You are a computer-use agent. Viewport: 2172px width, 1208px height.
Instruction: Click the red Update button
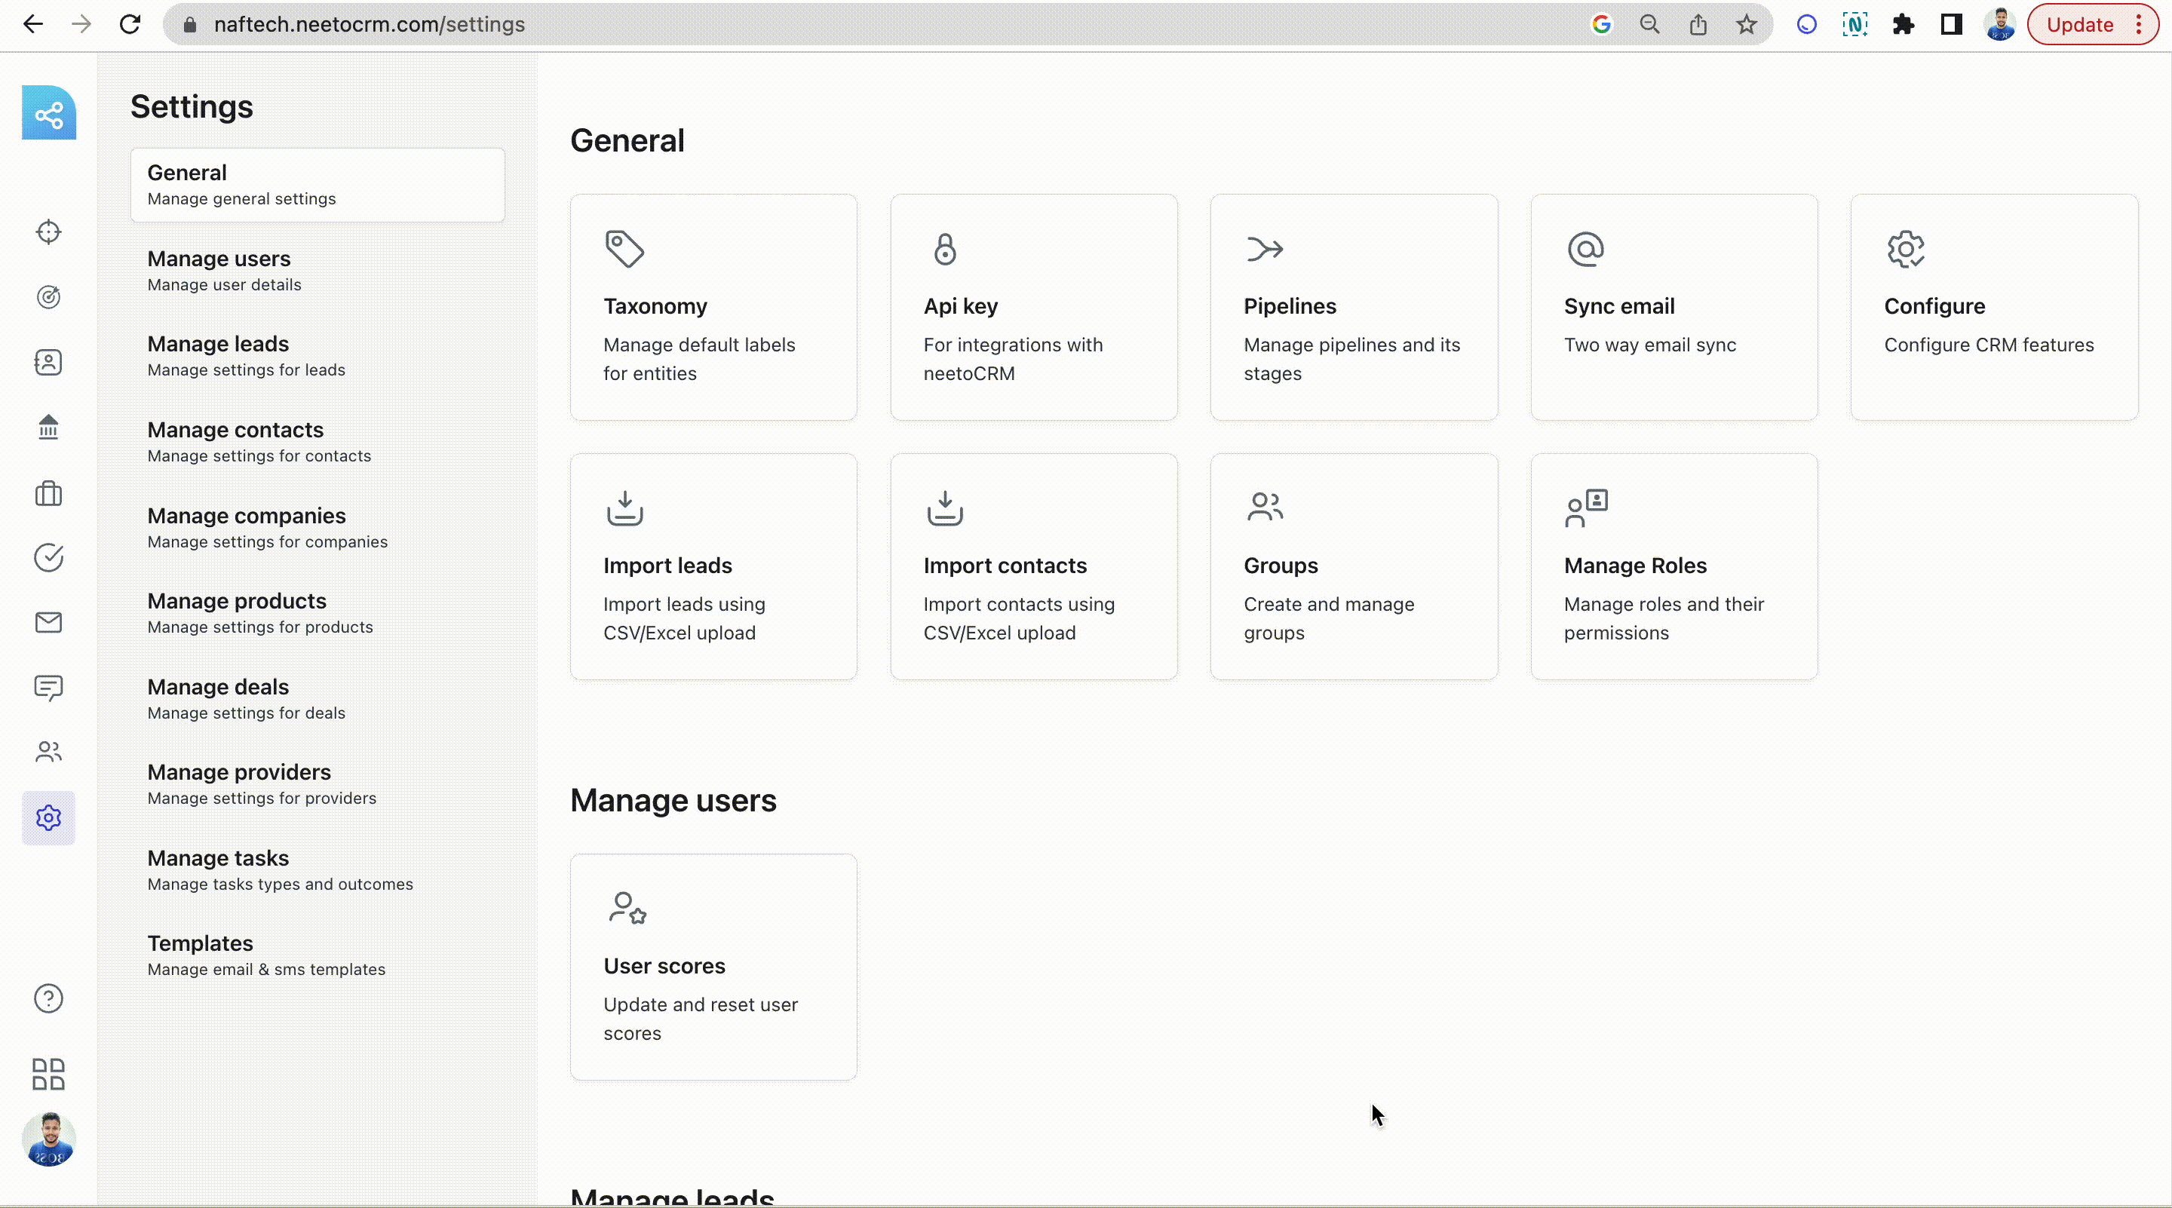point(2079,24)
